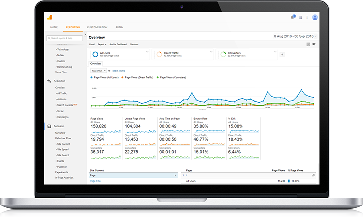
Task: Open Overview under Acquisition
Action: coord(60,88)
